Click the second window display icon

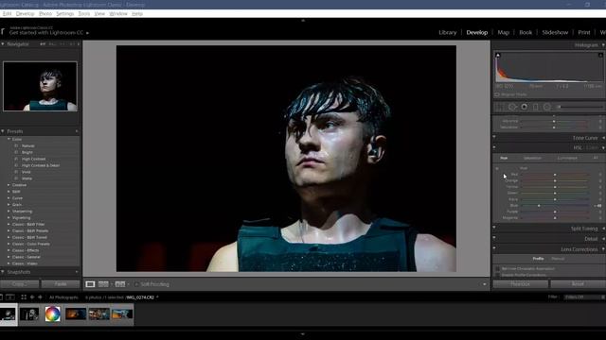pos(10,297)
